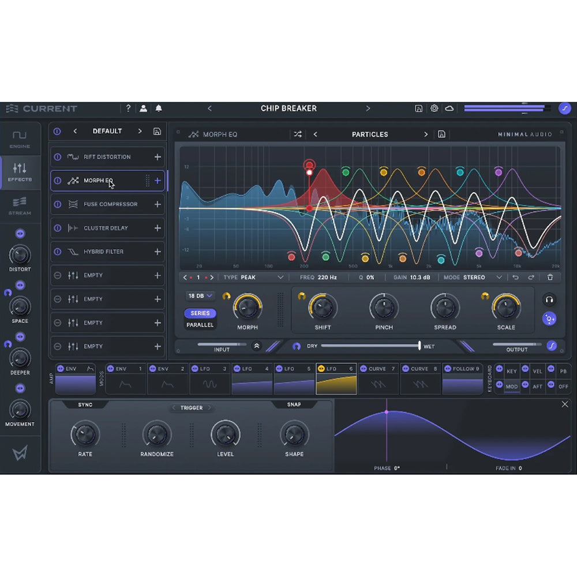Go to next global preset after Chip Breaker
The height and width of the screenshot is (577, 577).
368,108
